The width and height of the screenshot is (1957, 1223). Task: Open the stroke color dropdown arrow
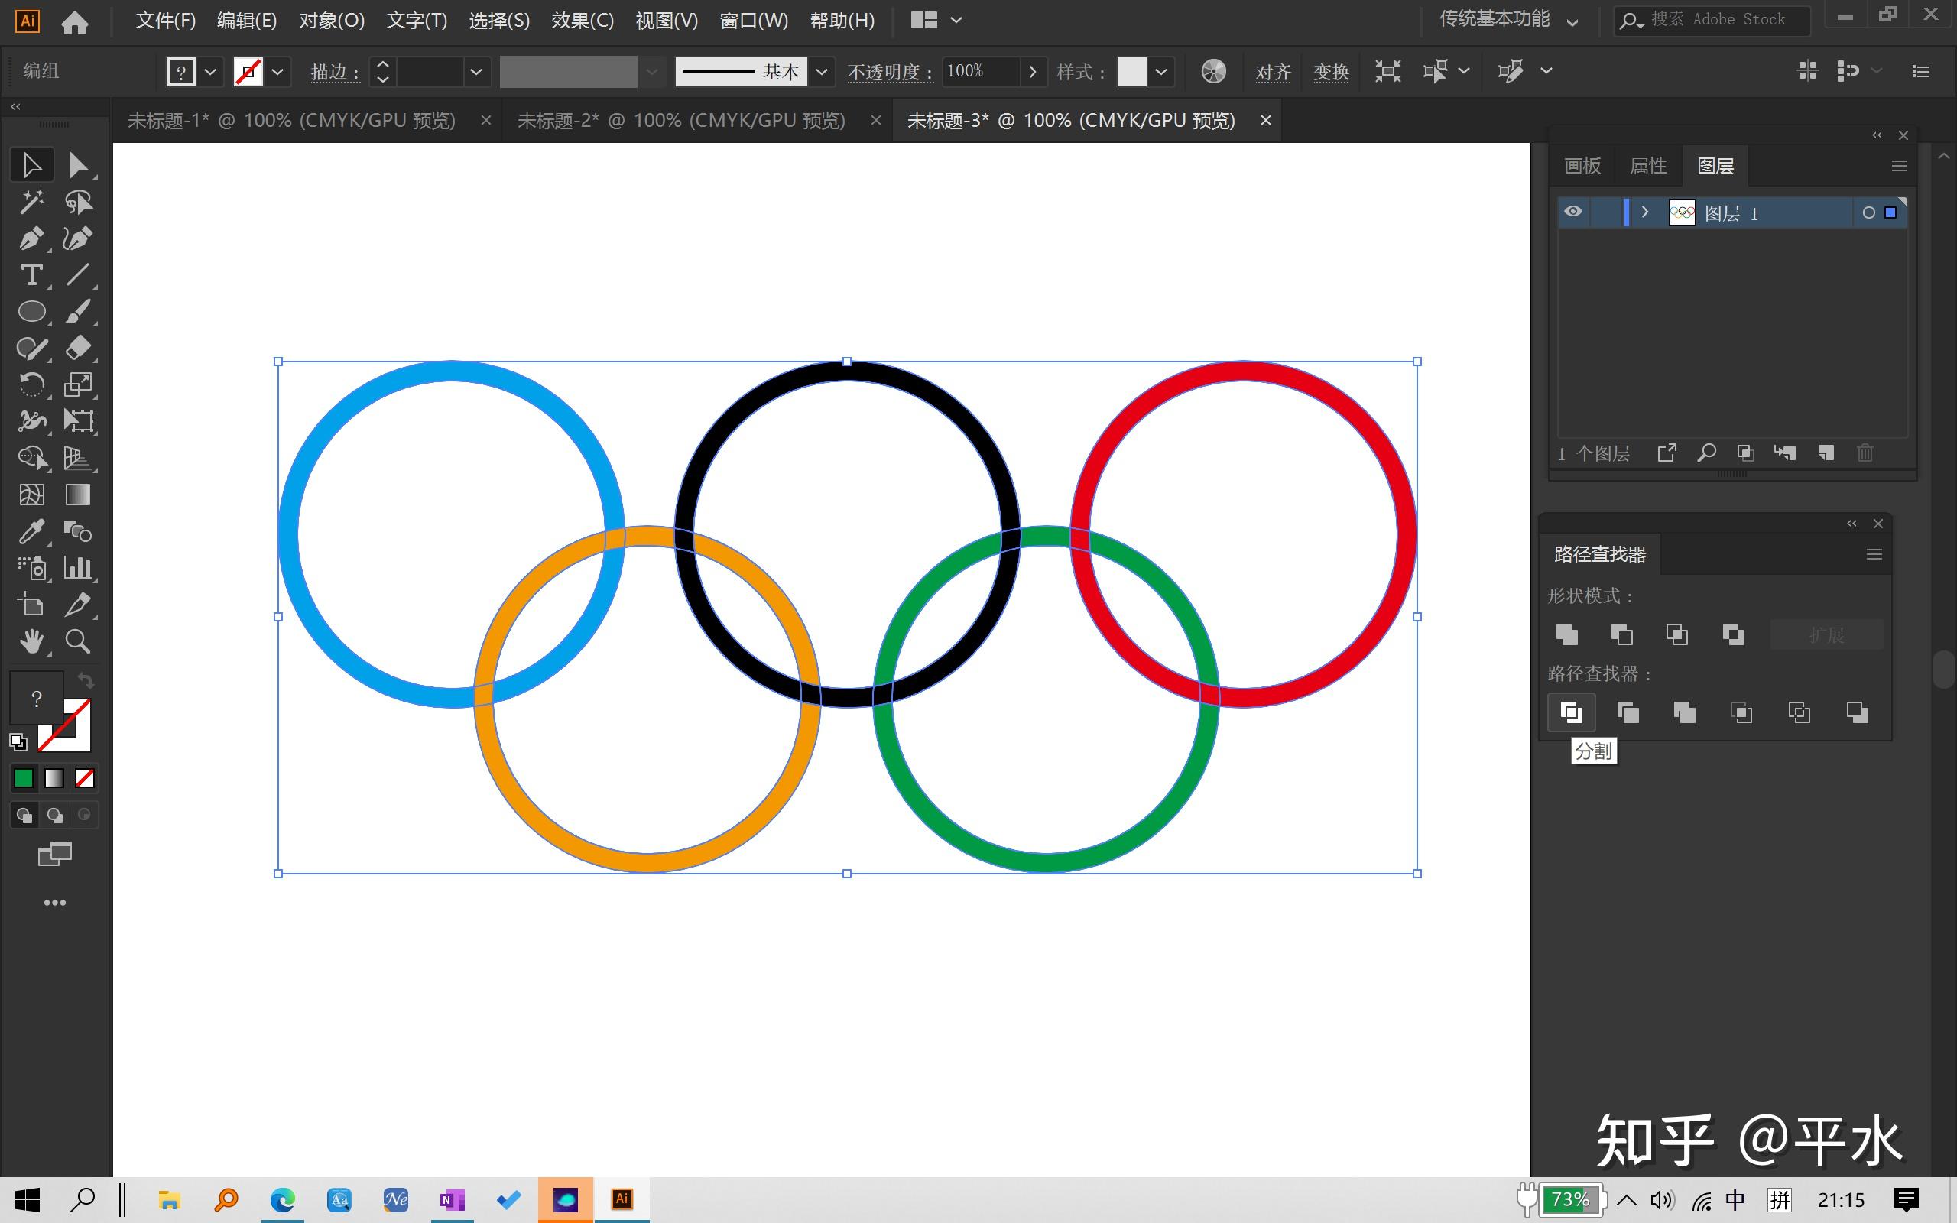(277, 72)
